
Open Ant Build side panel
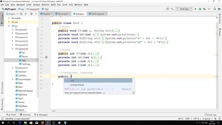click(220, 18)
